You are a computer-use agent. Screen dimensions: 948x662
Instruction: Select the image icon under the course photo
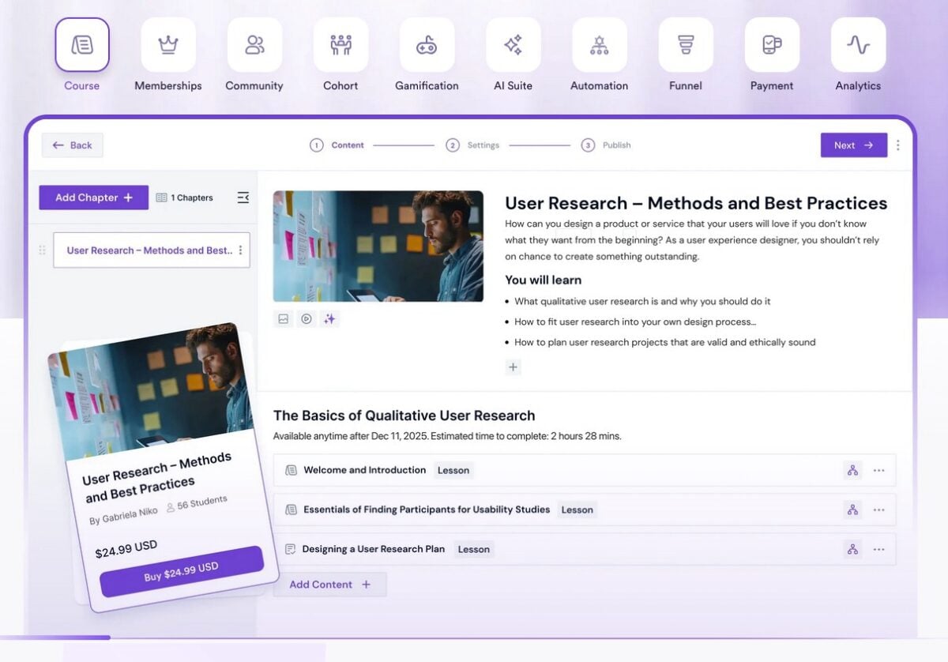point(284,318)
